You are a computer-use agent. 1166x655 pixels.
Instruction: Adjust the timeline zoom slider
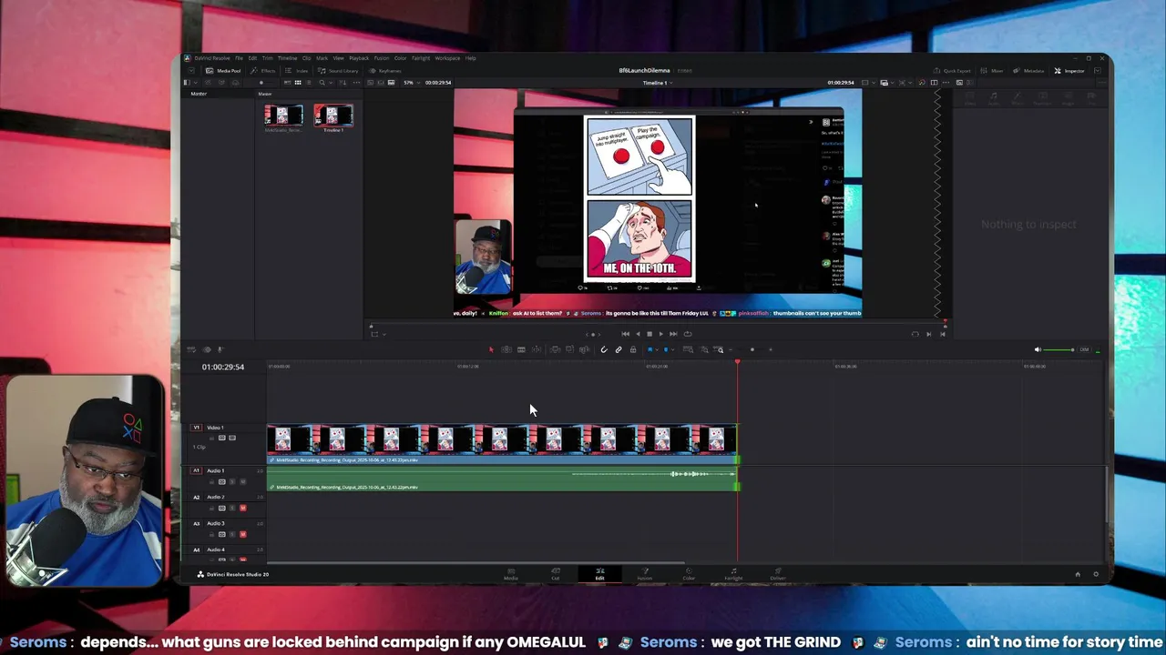(751, 349)
